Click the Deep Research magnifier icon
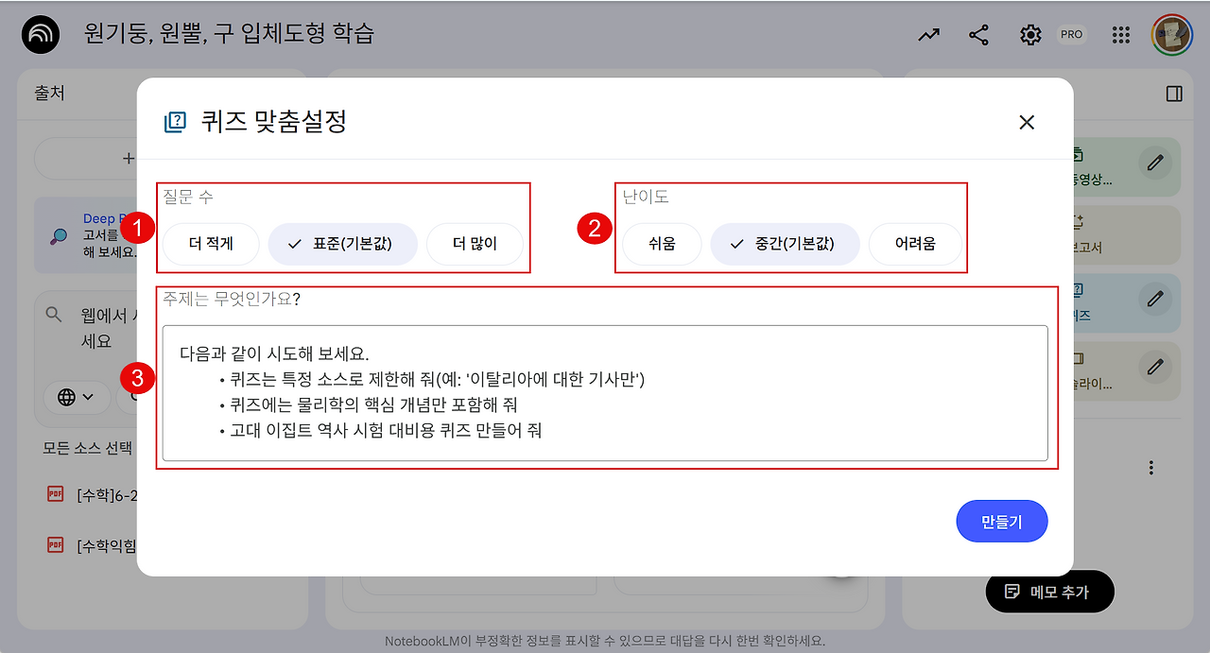 coord(59,236)
